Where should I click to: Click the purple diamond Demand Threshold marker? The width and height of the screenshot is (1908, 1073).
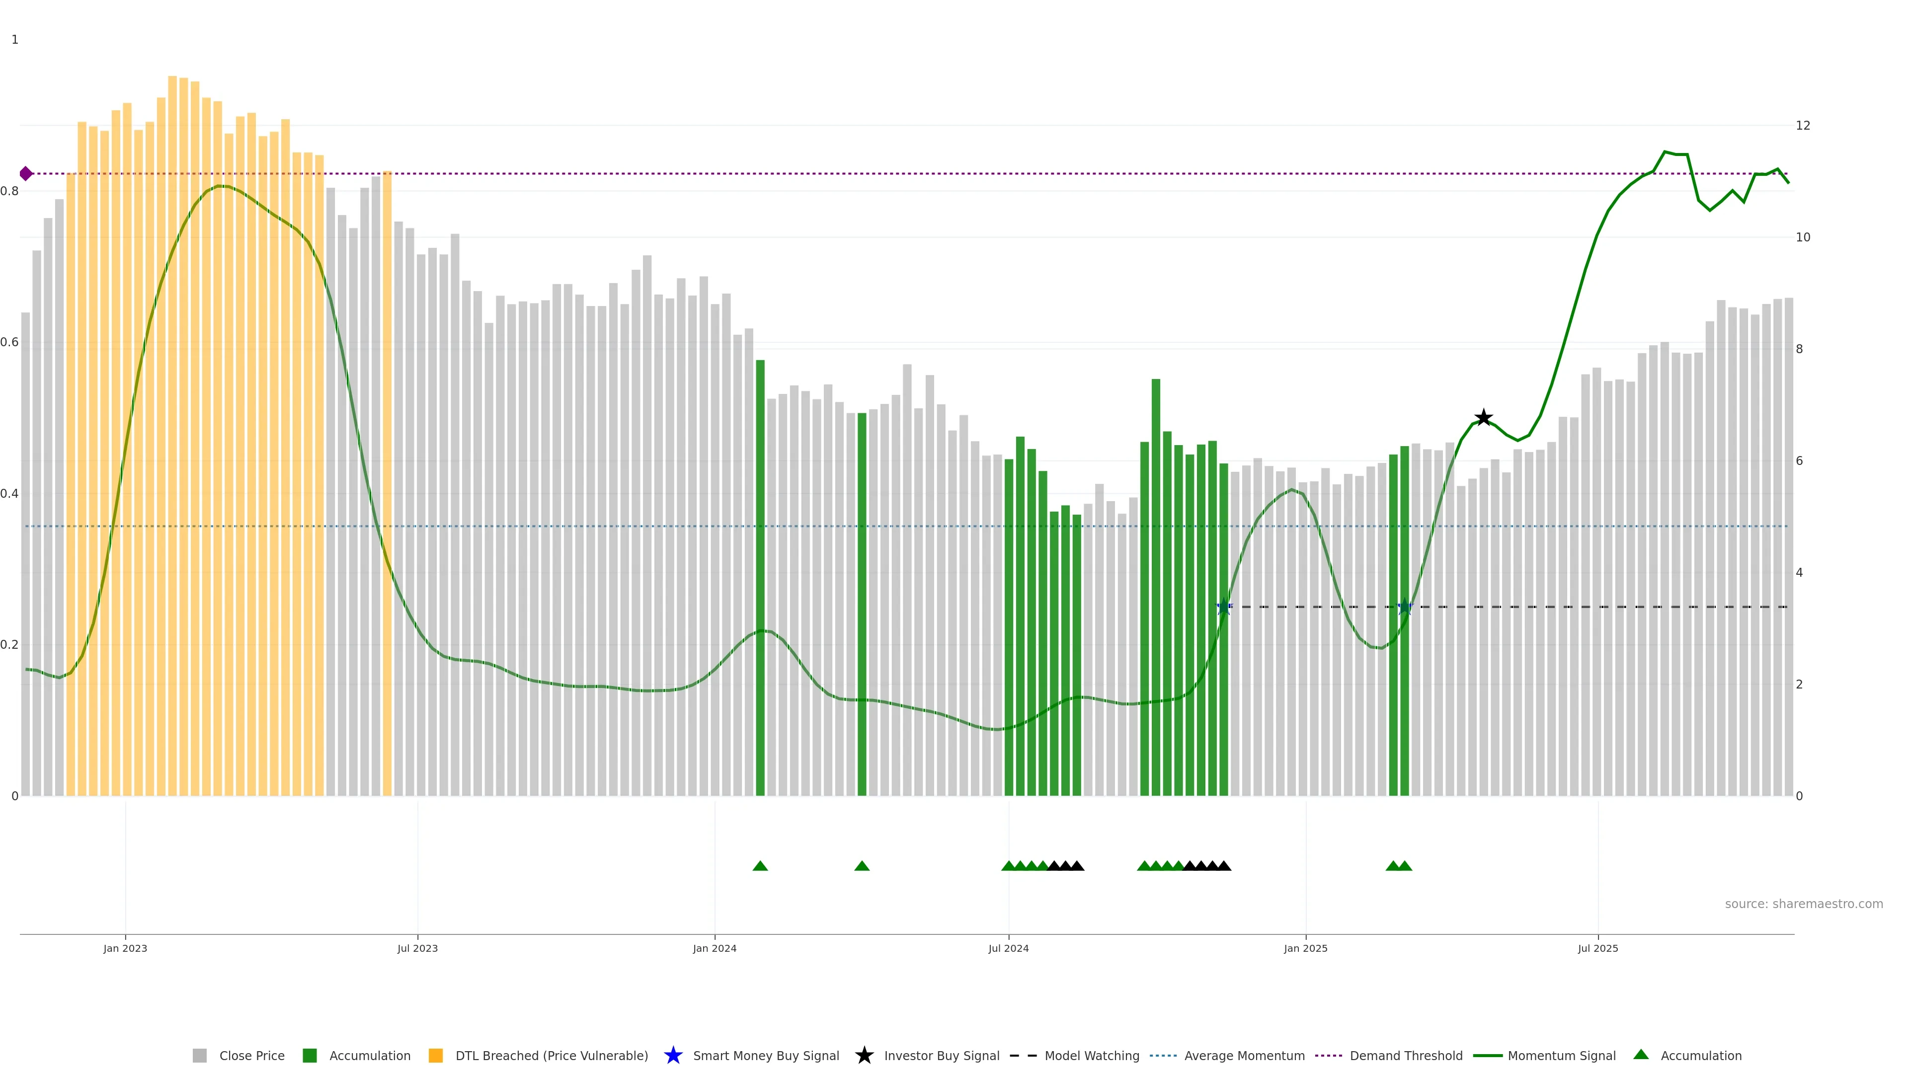(x=26, y=174)
